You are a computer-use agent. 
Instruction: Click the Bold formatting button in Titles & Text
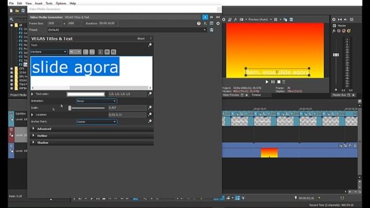86,52
